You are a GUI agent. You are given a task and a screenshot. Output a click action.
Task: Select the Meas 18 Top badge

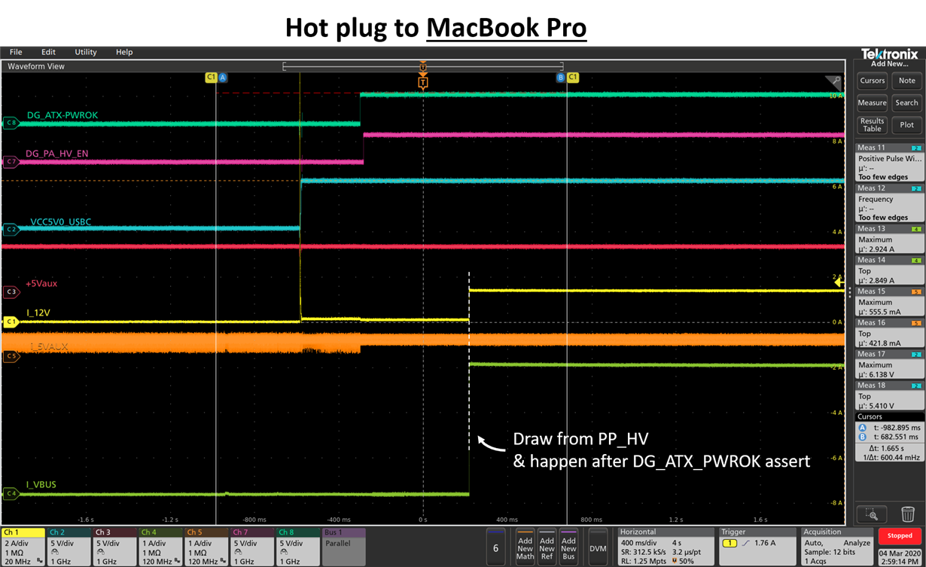890,395
